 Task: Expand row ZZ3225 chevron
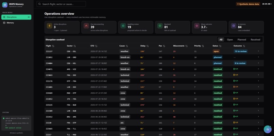(258, 105)
